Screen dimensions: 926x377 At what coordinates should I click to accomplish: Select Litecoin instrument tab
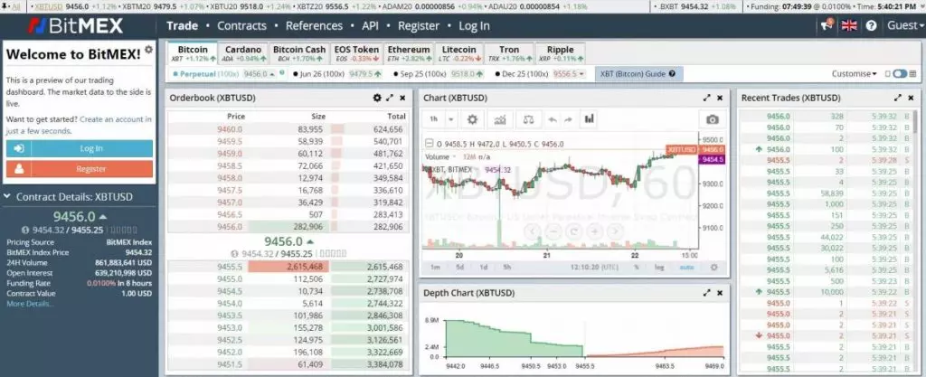pyautogui.click(x=458, y=53)
